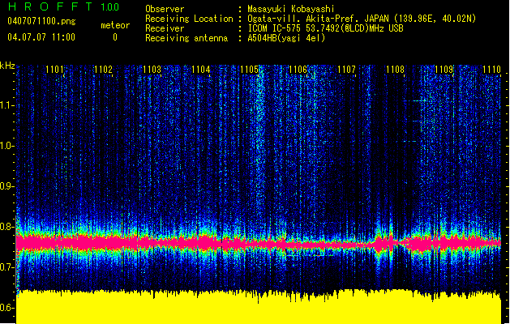Click the 0.6 kHz axis label
Viewport: 510px width, 324px height.
[6, 308]
